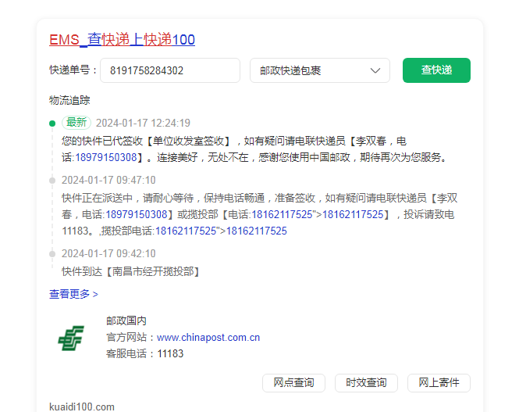This screenshot has height=412, width=519.
Task: Click the 最新 badge on latest entry
Action: point(76,123)
